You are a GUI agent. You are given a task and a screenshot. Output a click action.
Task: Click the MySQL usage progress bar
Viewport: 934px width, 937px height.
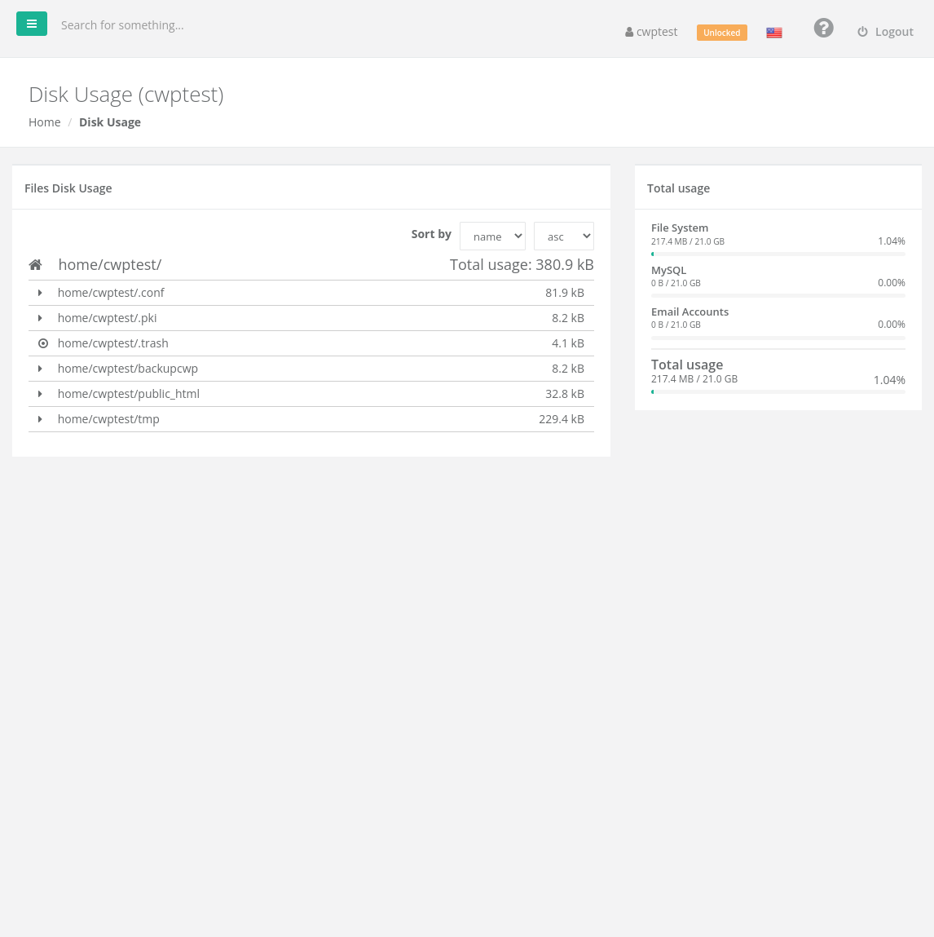(x=778, y=296)
